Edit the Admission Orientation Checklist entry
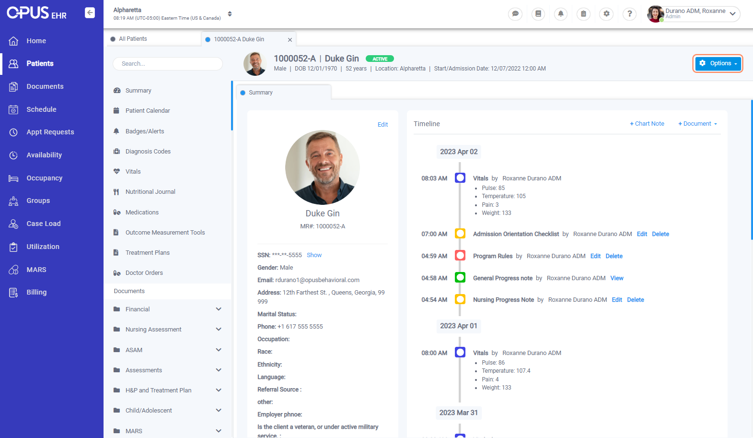Screen dimensions: 753x438 tap(642, 234)
